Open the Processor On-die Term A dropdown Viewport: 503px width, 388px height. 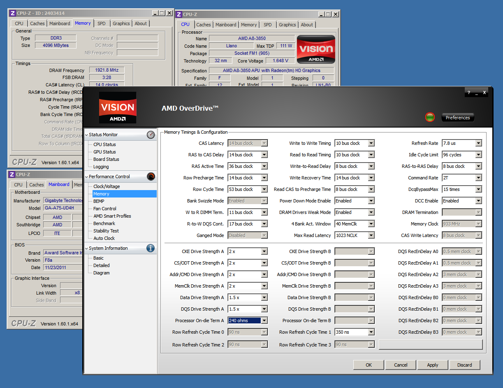click(264, 321)
